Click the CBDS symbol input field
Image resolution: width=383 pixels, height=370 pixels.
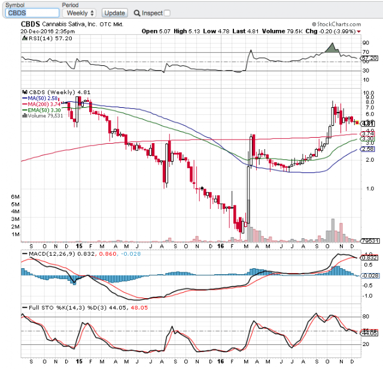[x=32, y=13]
